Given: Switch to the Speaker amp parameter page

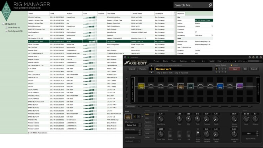Looking at the screenshot, I should click(x=149, y=122).
